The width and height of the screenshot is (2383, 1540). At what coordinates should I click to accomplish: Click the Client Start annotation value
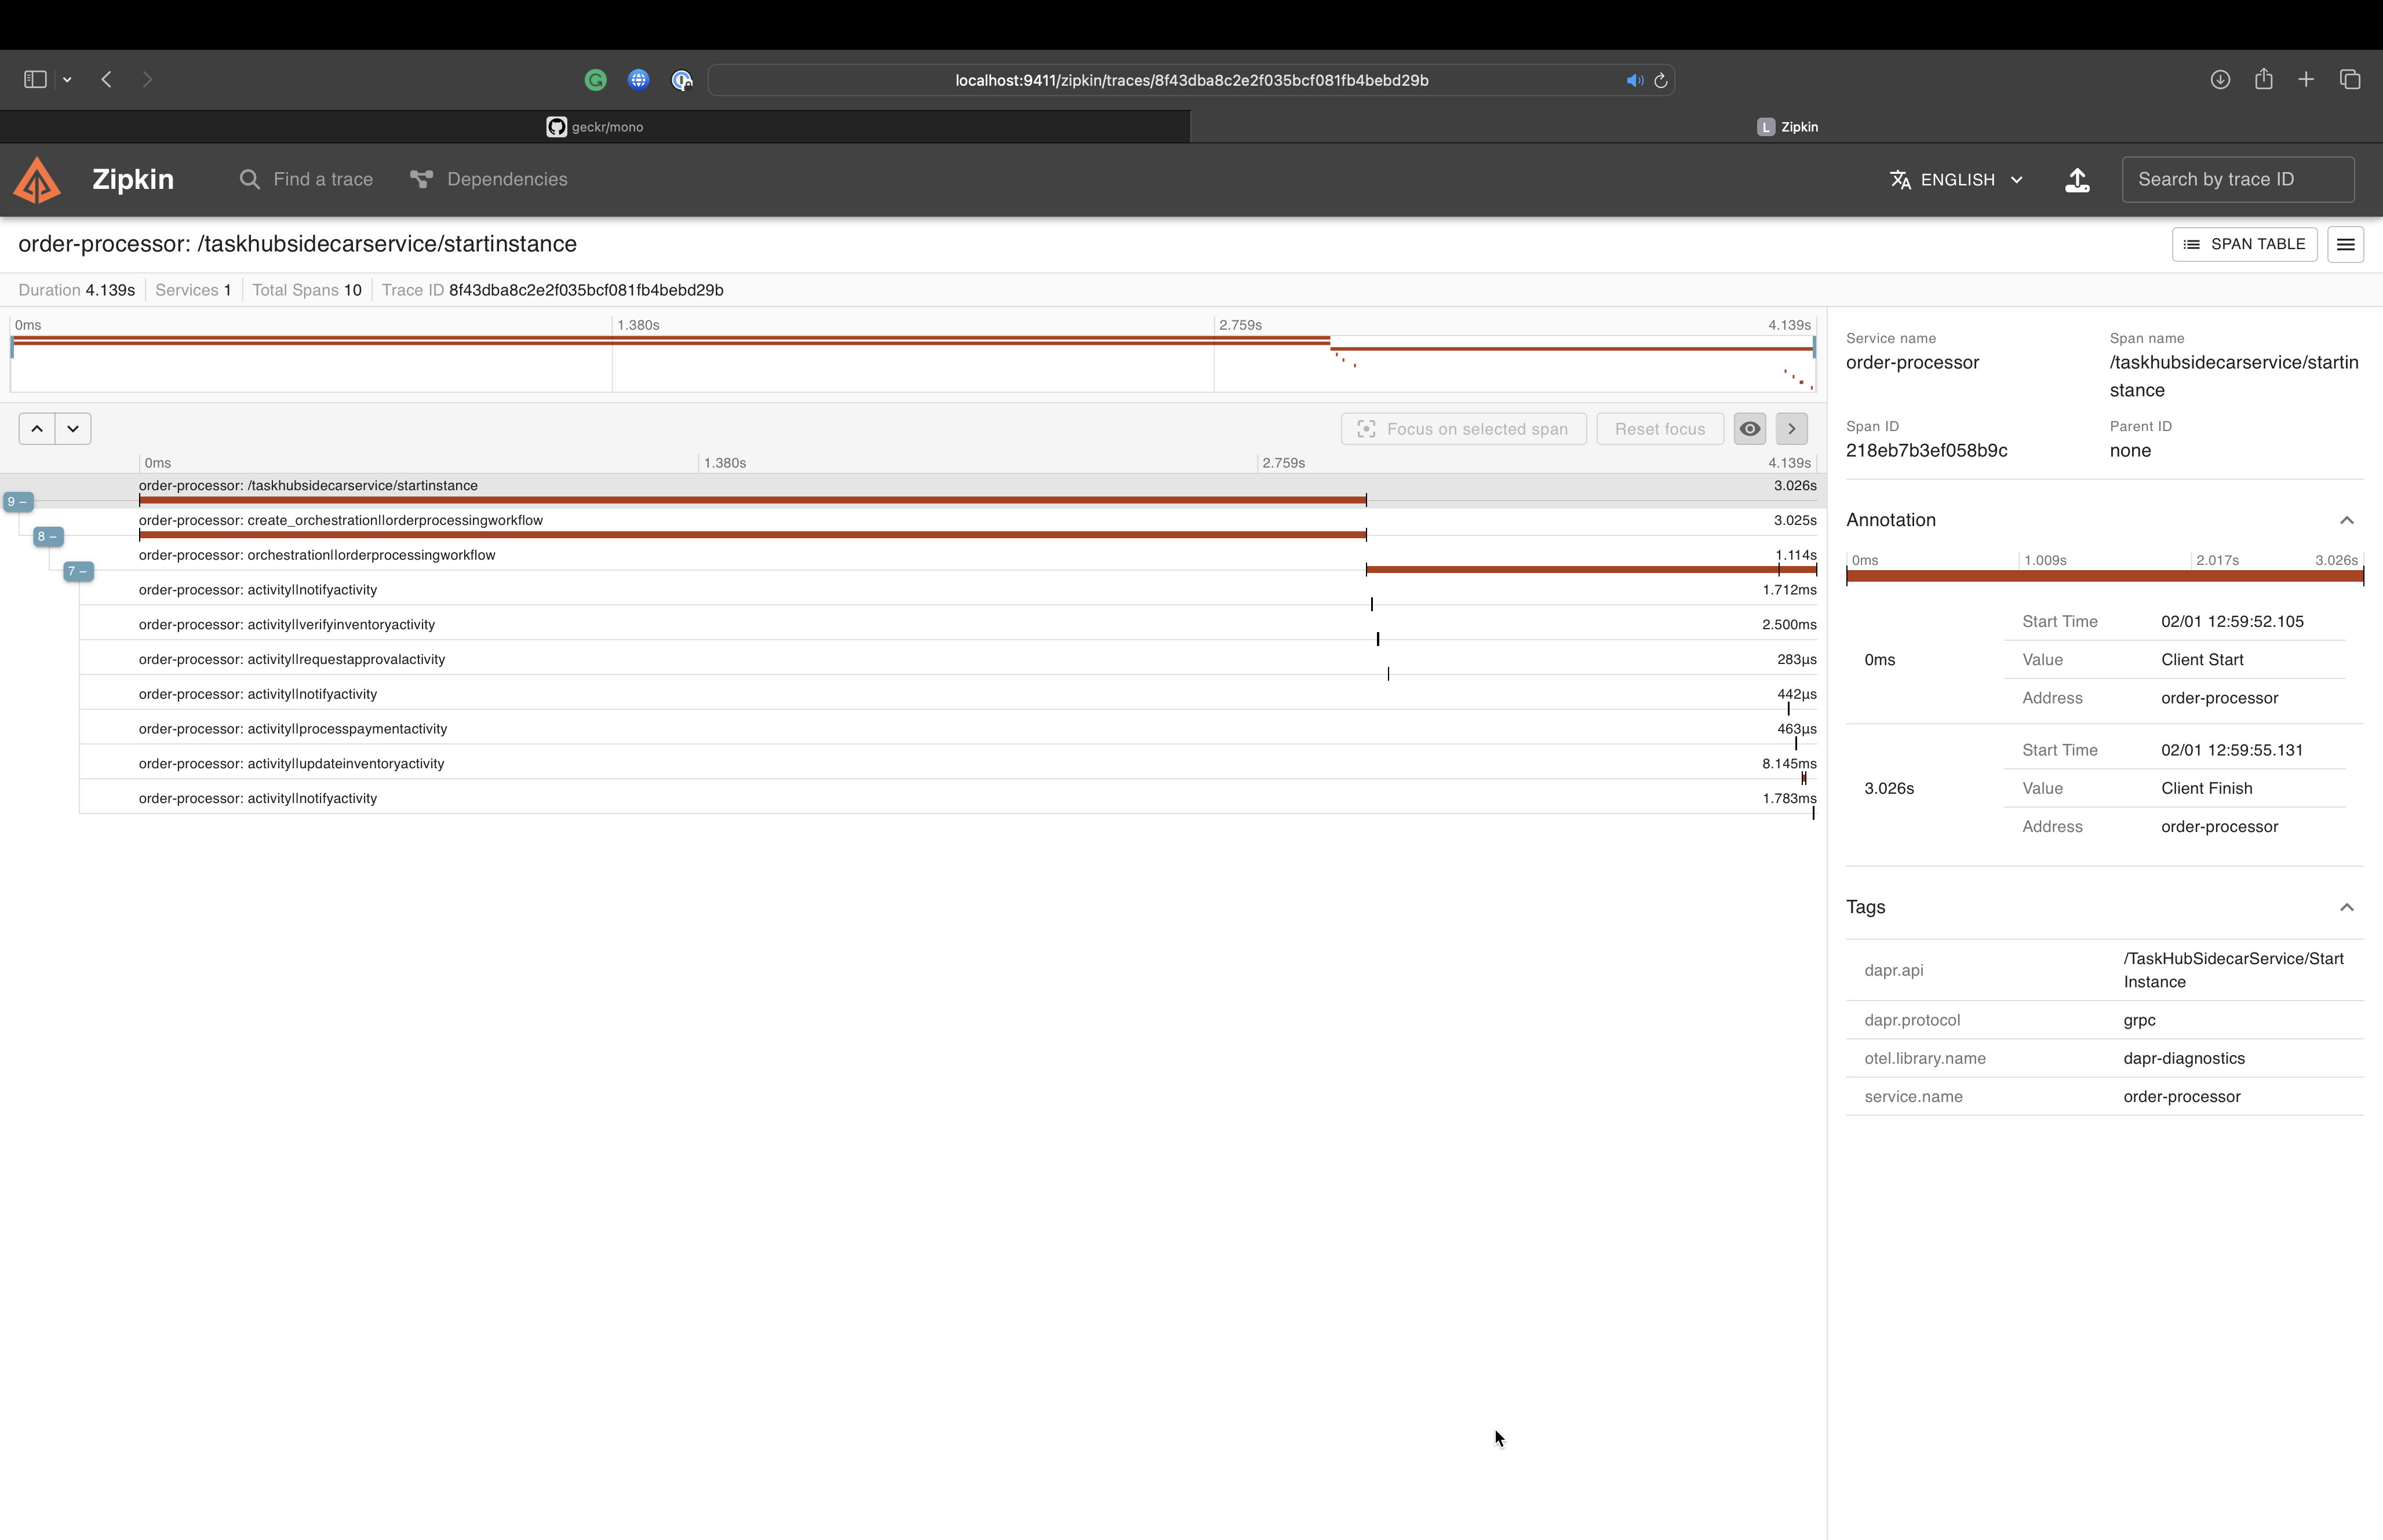click(x=2202, y=660)
